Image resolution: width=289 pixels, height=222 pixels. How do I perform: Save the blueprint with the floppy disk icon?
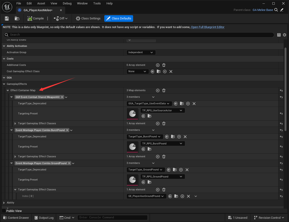[7, 18]
